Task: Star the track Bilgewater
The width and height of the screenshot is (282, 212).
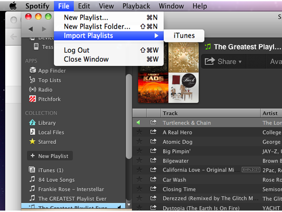Action: pos(139,160)
